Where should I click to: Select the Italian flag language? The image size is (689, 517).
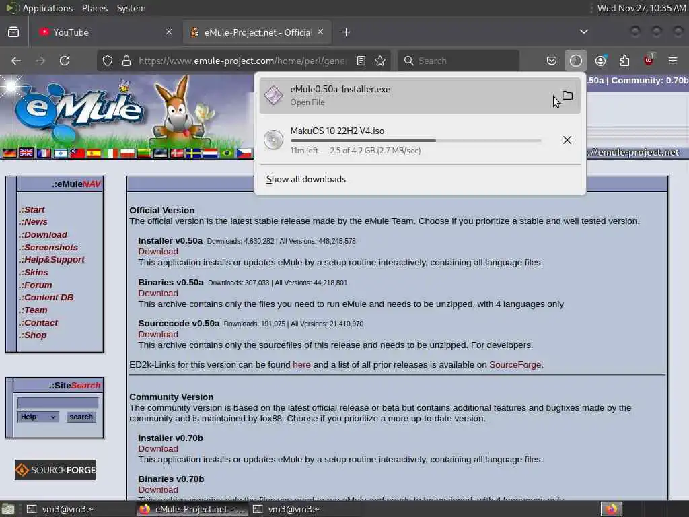point(110,153)
